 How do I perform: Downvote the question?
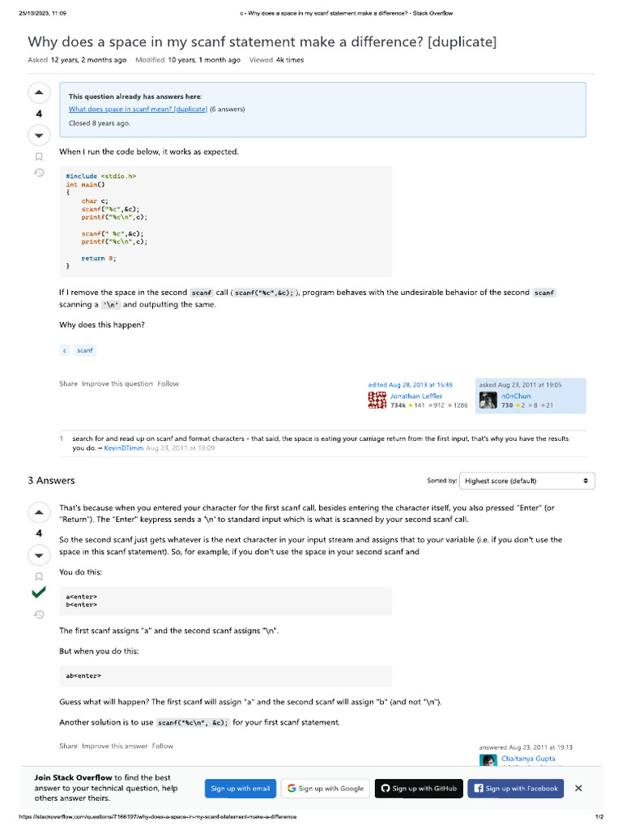tap(39, 135)
